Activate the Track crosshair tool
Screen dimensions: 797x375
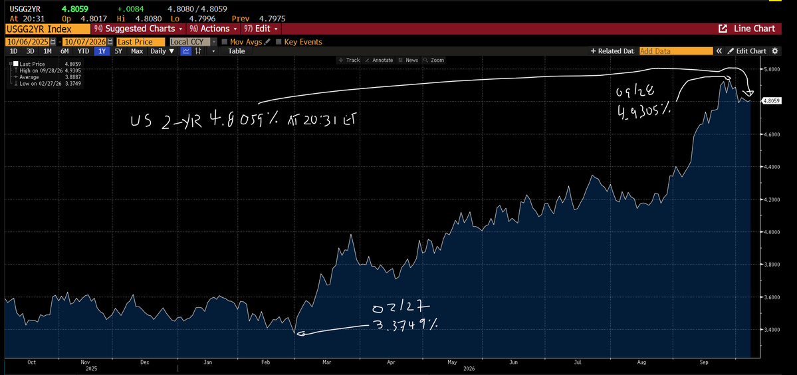coord(349,60)
